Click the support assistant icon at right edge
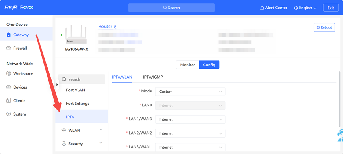 coord(340,135)
